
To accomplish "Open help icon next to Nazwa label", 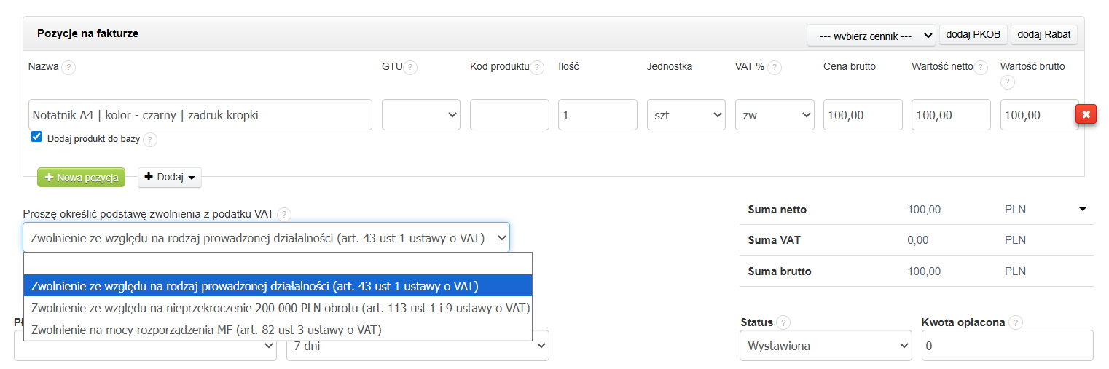I will [68, 68].
